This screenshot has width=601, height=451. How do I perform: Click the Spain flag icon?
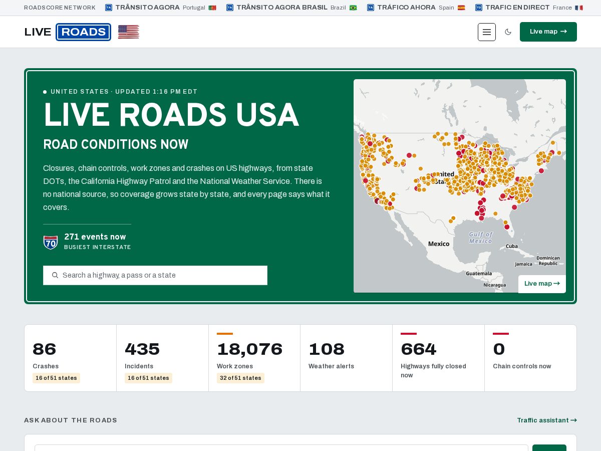click(461, 8)
